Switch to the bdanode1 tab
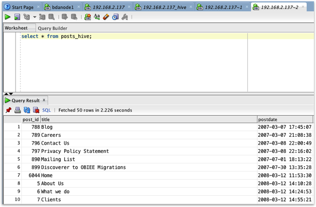 click(63, 7)
